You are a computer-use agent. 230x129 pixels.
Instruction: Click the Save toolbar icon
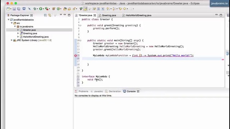[x=14, y=9]
